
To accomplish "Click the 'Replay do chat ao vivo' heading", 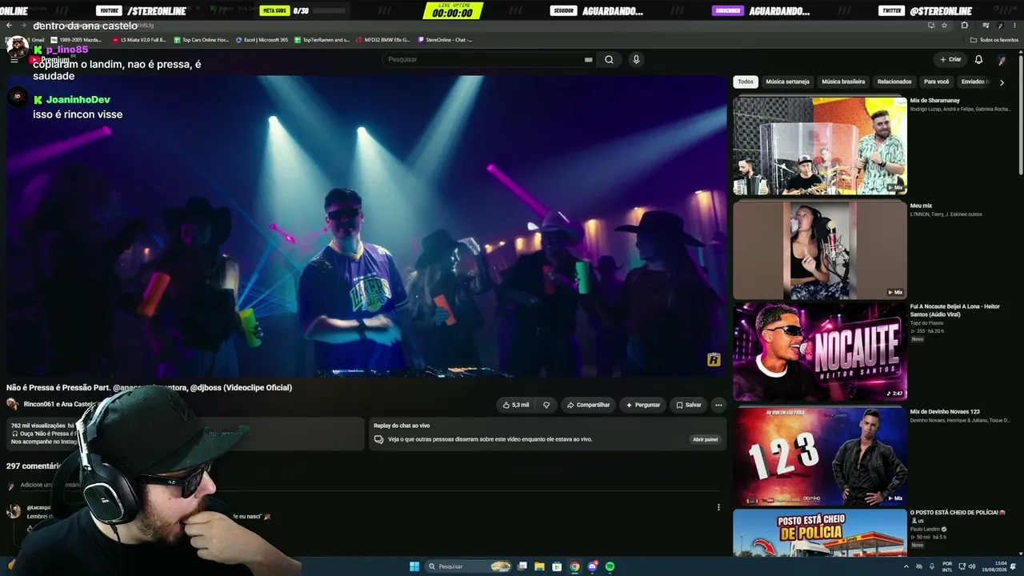I will (x=402, y=426).
